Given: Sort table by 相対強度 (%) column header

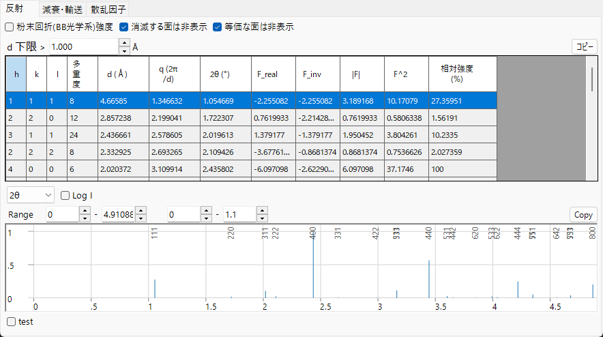Looking at the screenshot, I should point(462,74).
